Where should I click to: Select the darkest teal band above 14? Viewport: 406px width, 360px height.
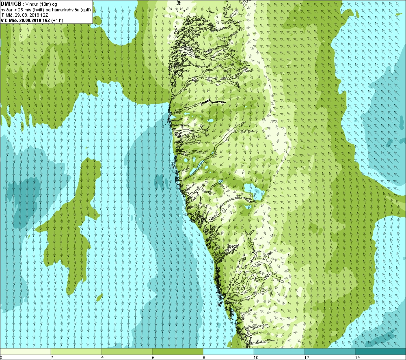pyautogui.click(x=380, y=351)
